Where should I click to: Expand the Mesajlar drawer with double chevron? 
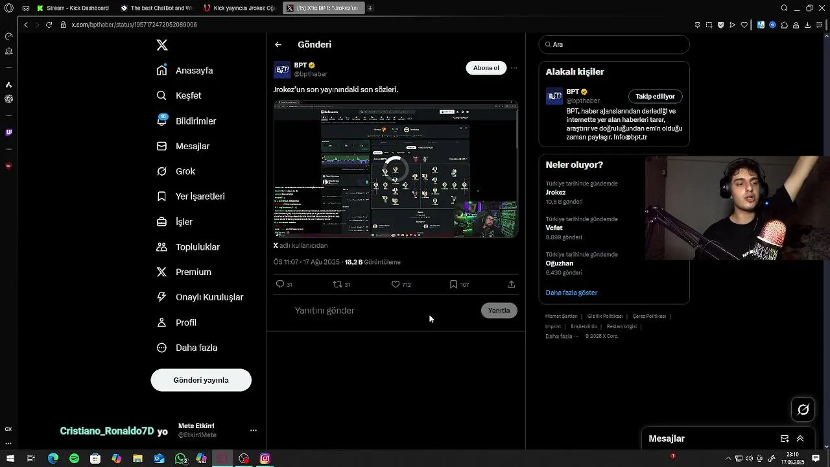coord(800,438)
